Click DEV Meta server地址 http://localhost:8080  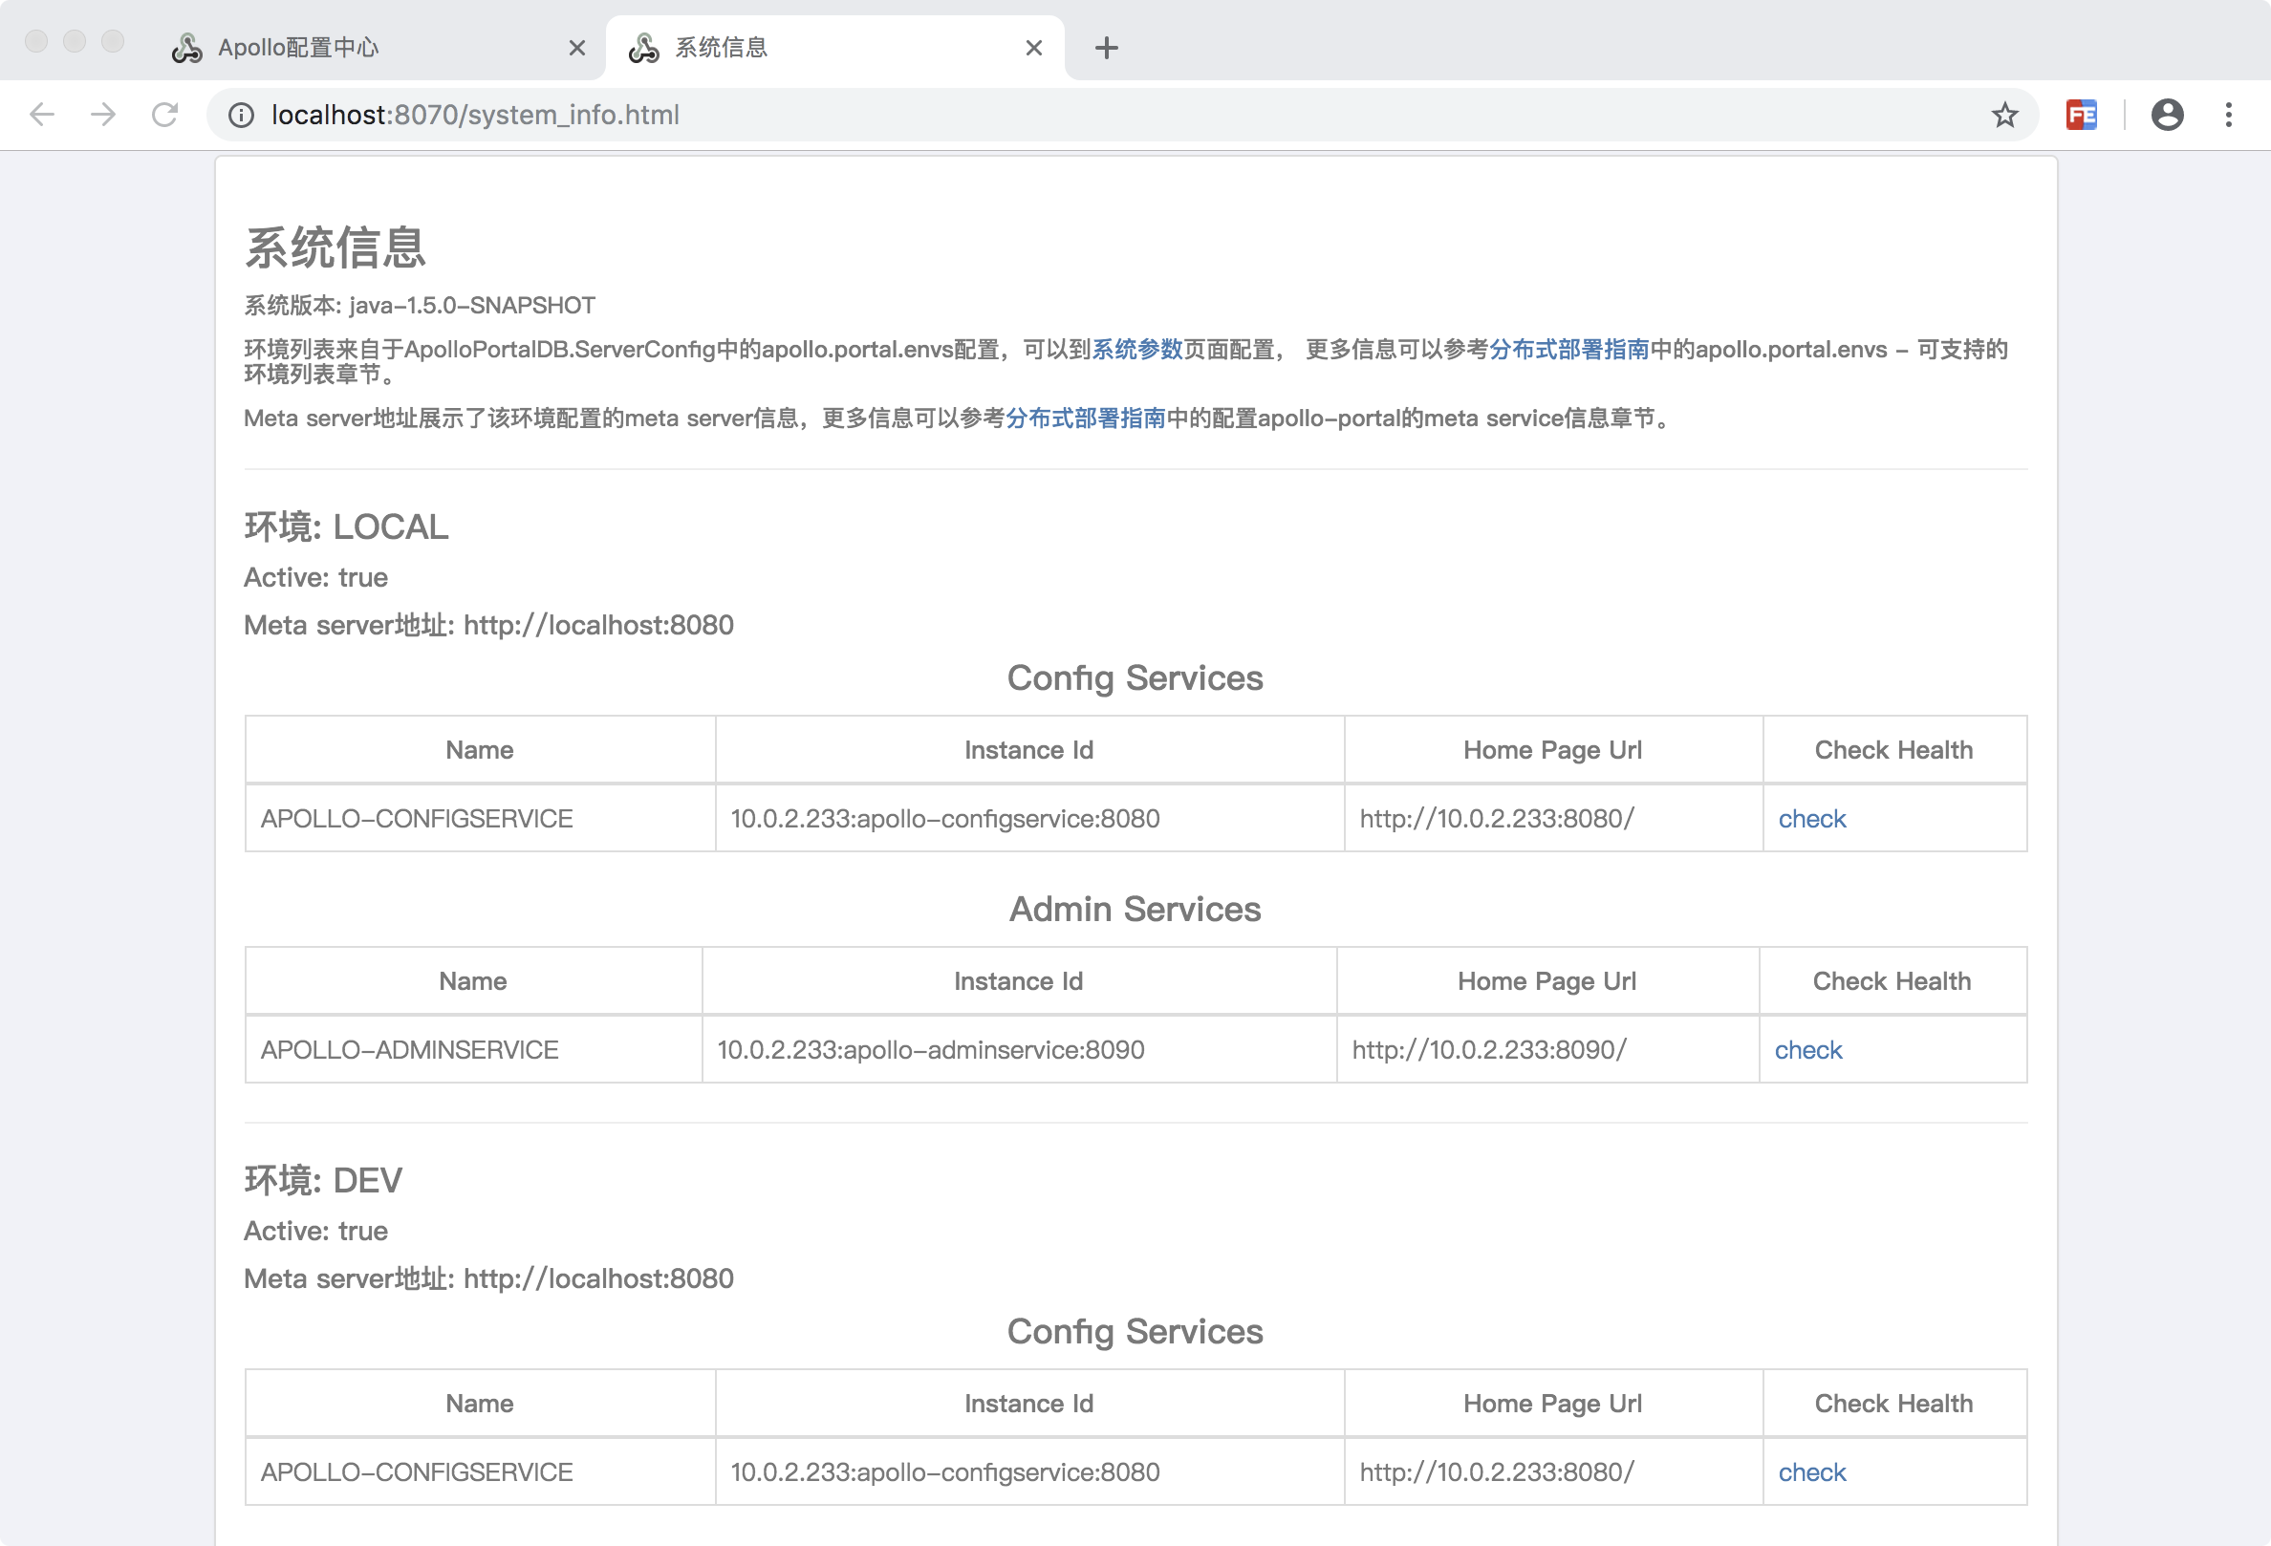coord(488,1278)
